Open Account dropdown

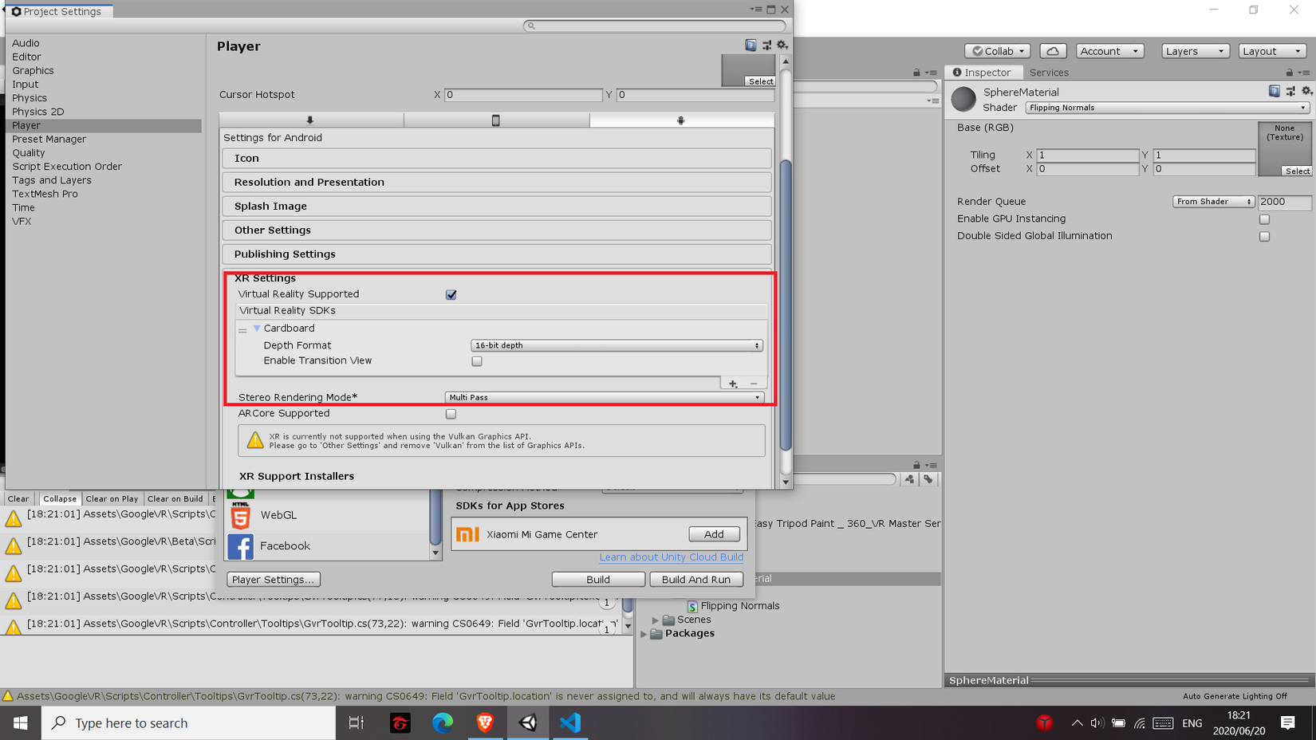pyautogui.click(x=1110, y=51)
